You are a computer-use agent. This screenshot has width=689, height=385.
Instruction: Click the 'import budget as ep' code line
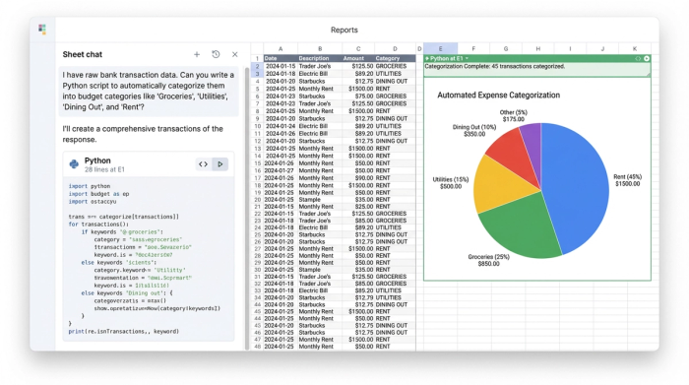point(98,194)
